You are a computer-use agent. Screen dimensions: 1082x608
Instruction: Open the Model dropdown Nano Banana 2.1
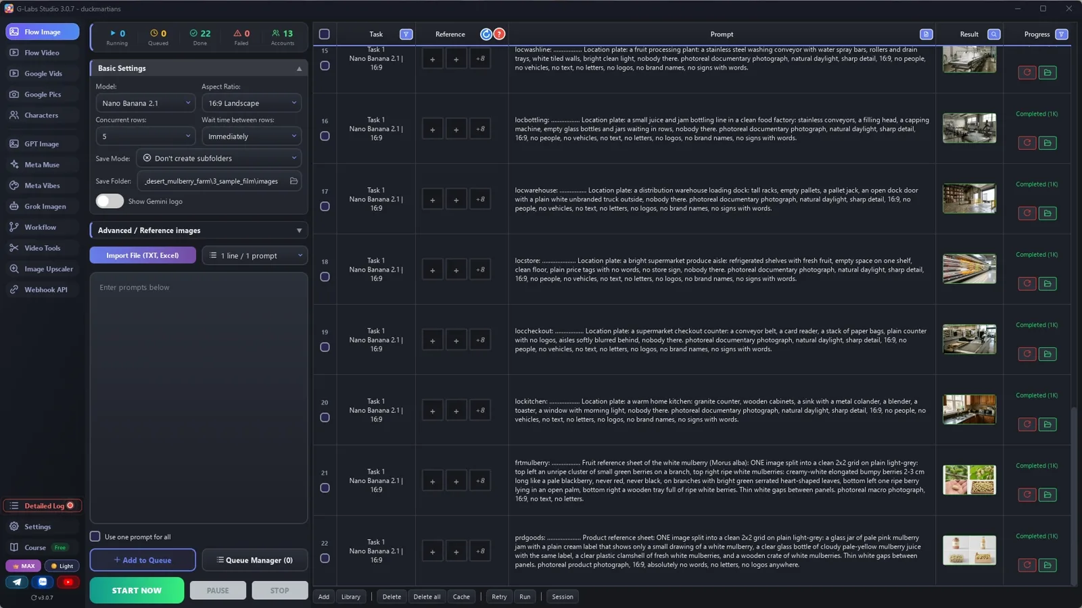tap(145, 103)
